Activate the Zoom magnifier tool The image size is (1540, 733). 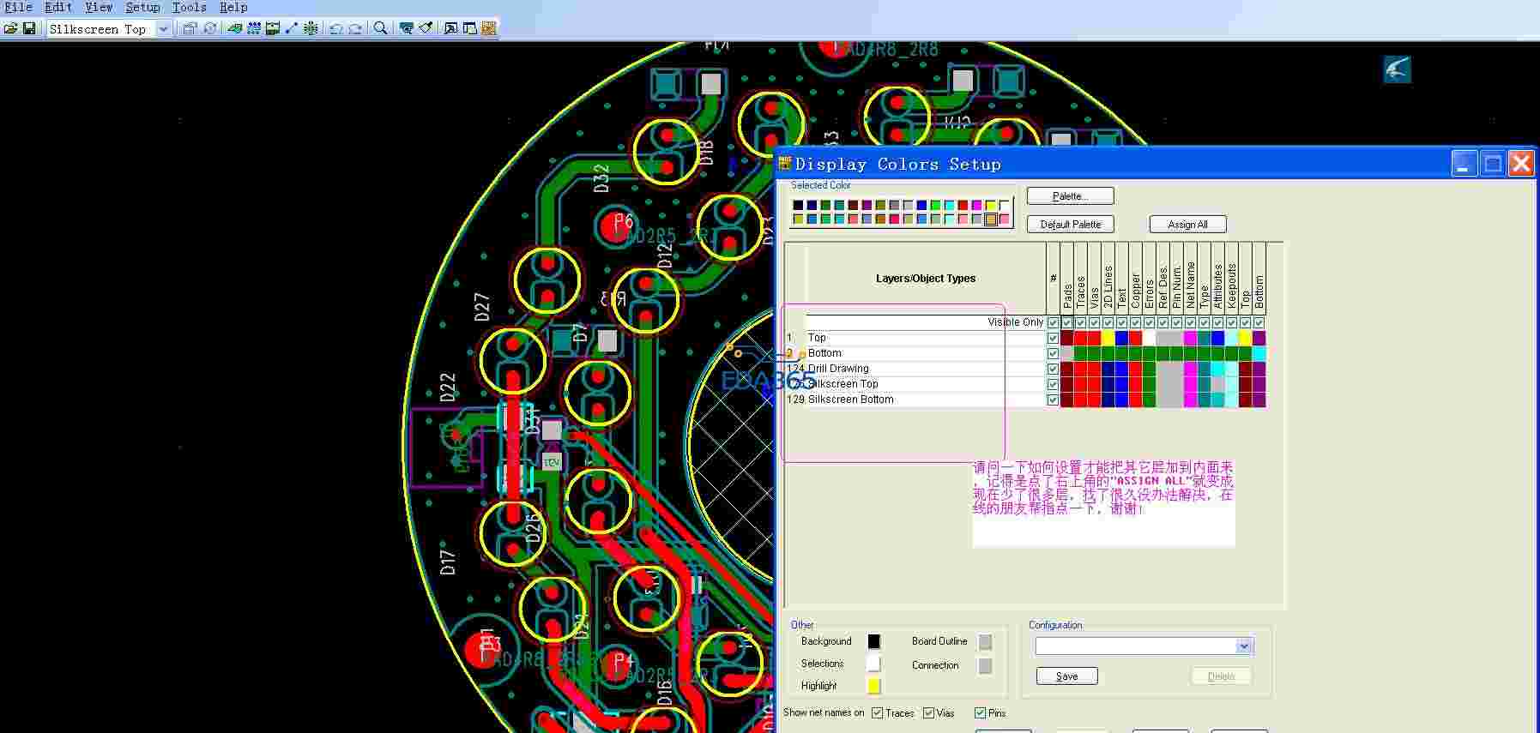click(x=381, y=28)
